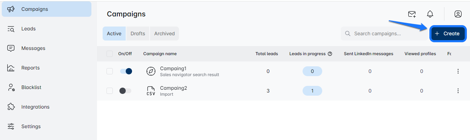Turn off the Campaing1 toggle
This screenshot has width=470, height=140.
click(x=126, y=71)
